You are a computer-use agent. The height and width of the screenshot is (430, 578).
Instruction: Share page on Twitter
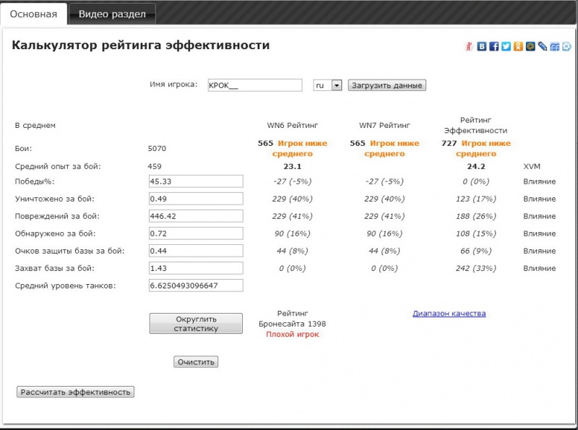506,47
